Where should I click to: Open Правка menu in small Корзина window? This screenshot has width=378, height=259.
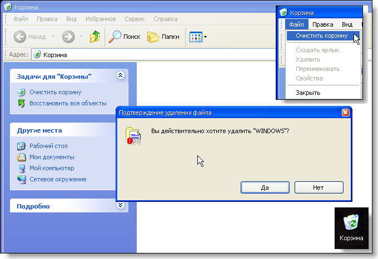coord(322,24)
